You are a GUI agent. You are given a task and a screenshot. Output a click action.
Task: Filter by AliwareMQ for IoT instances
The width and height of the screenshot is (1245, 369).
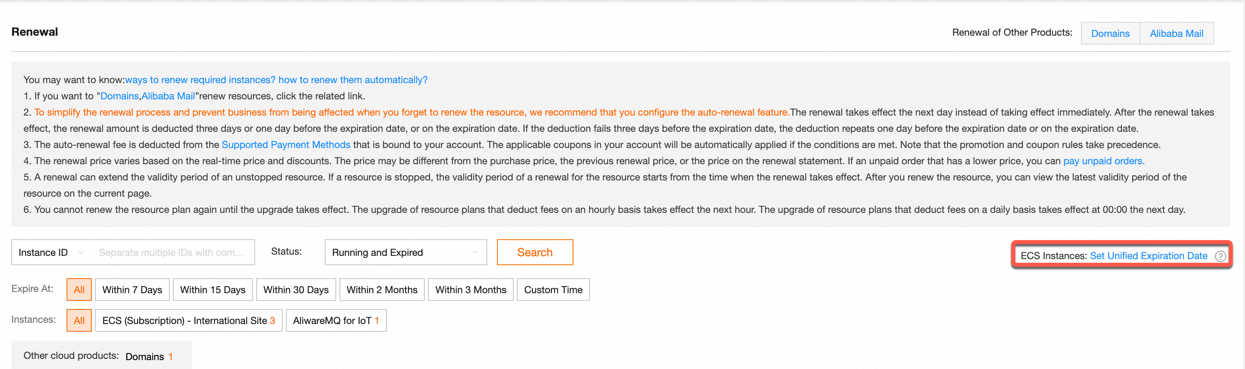336,320
